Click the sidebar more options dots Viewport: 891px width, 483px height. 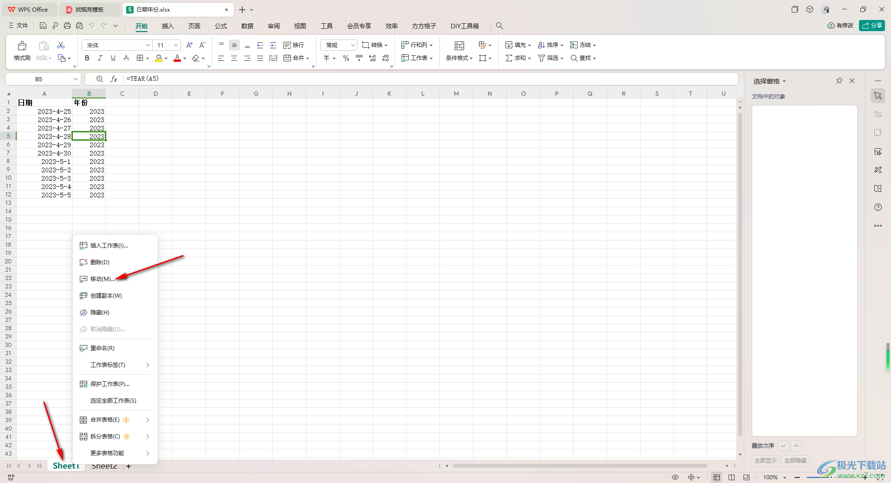(878, 226)
